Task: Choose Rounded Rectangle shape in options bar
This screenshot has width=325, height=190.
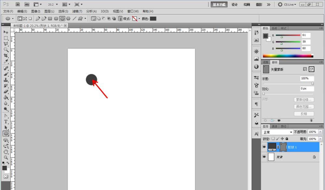Action: [x=56, y=18]
